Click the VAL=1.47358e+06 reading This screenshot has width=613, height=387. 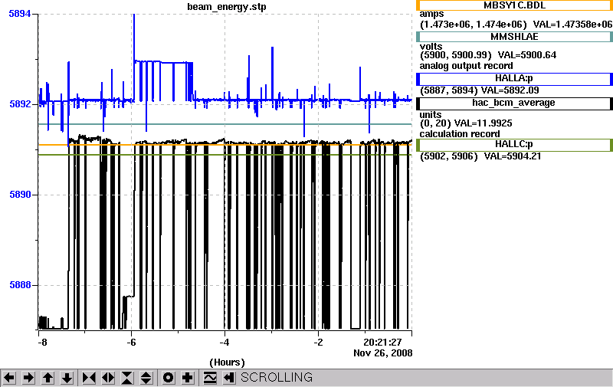[x=572, y=25]
